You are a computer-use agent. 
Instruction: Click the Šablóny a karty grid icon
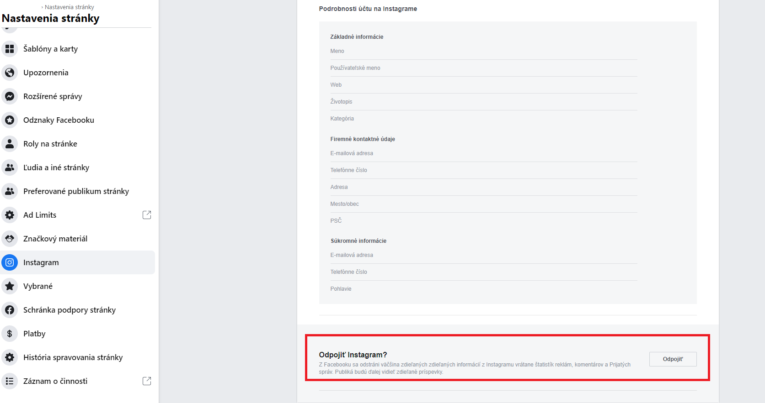pos(10,49)
